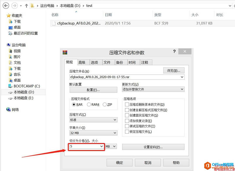Click the 确定 button

pos(119,163)
